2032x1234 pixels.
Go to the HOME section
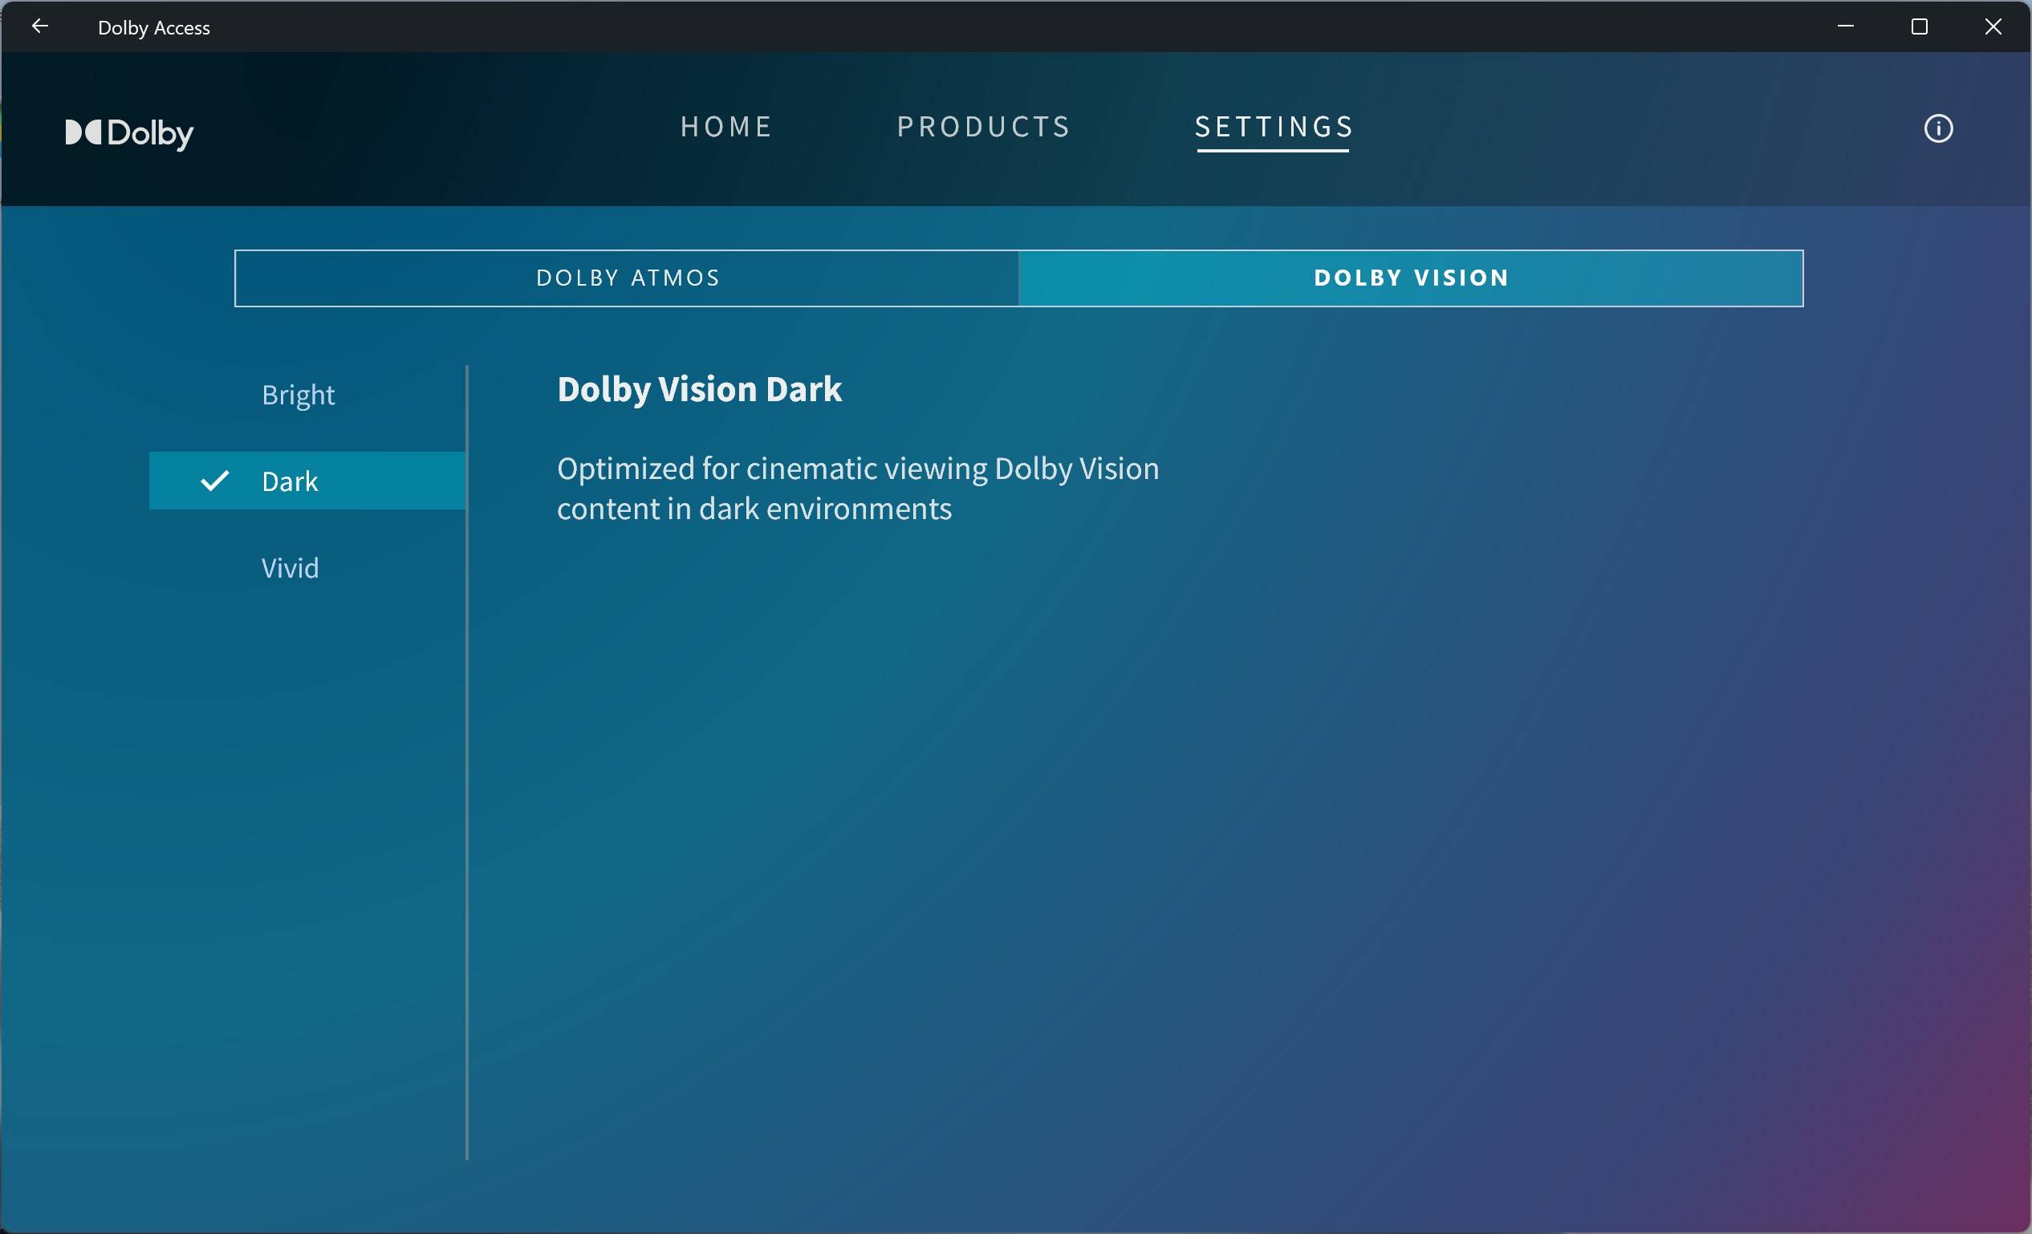[725, 127]
